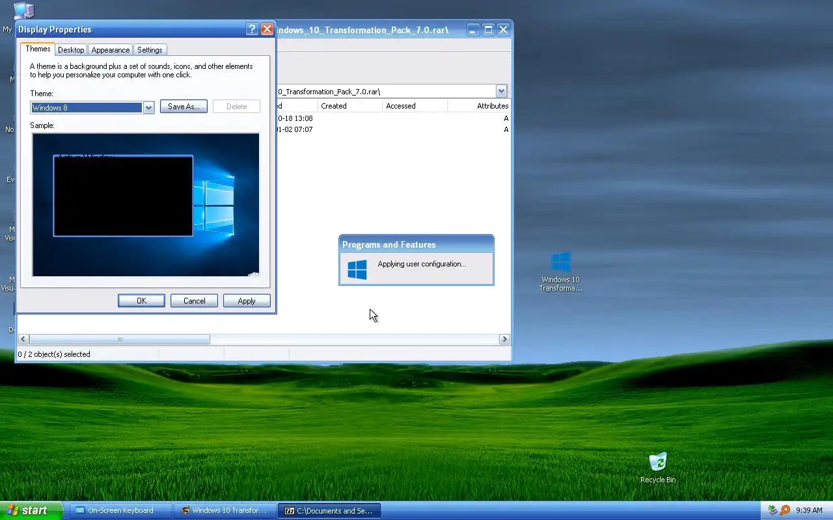The image size is (833, 520).
Task: Select the C:\Documents and Se... taskbar button
Action: 329,510
